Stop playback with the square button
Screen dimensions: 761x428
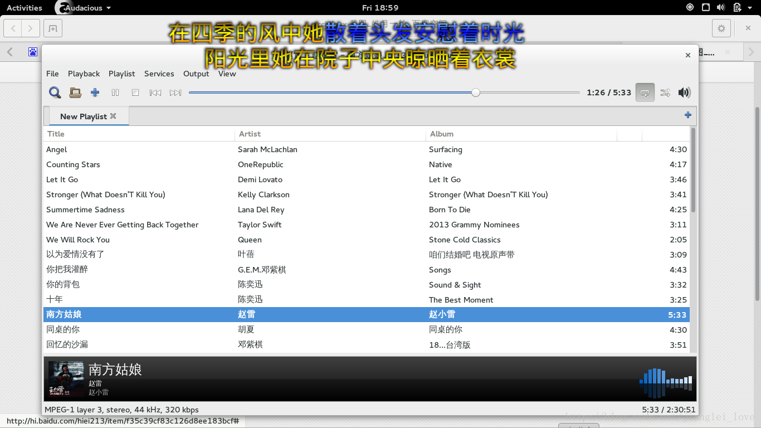(135, 93)
